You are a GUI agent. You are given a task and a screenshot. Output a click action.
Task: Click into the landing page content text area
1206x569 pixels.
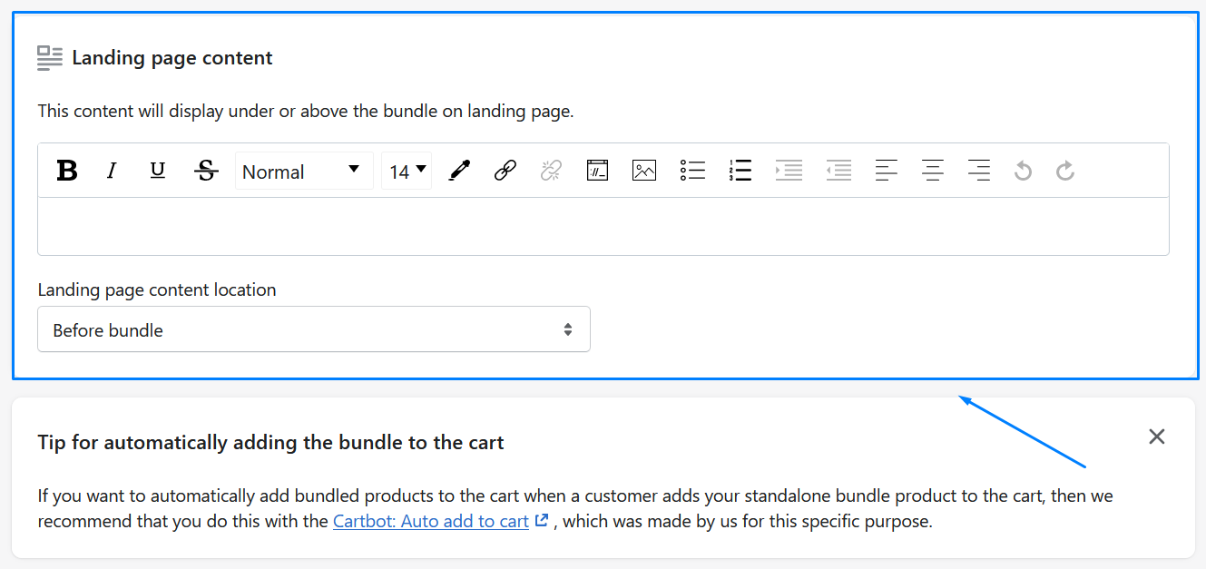pyautogui.click(x=603, y=226)
